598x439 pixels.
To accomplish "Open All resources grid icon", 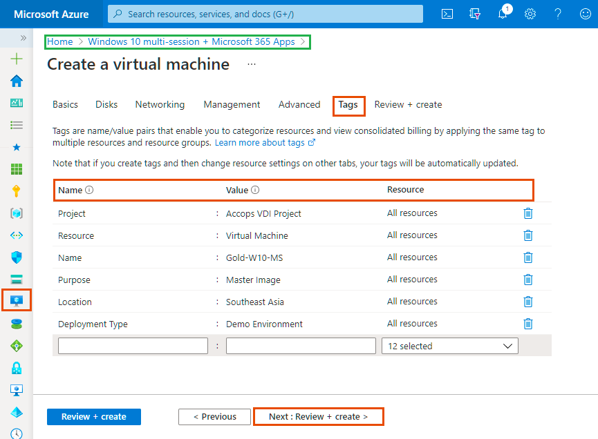I will pos(17,169).
